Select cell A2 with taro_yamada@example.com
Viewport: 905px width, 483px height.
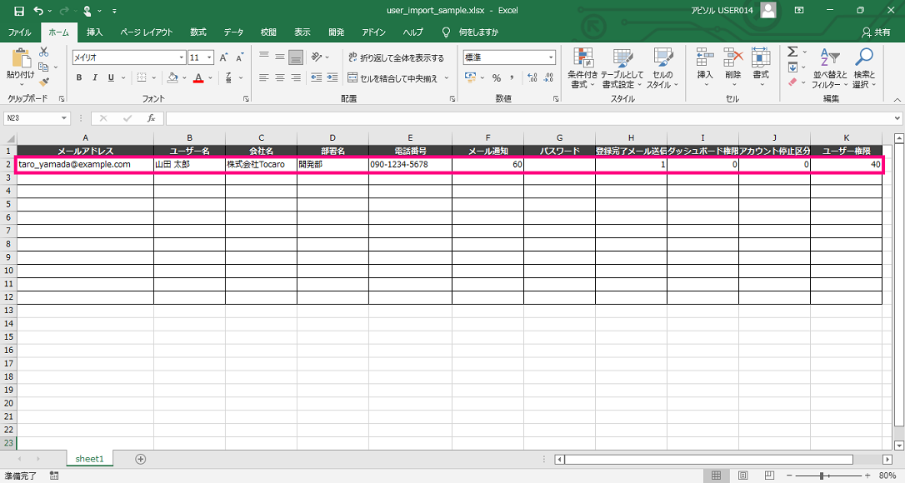[x=85, y=165]
